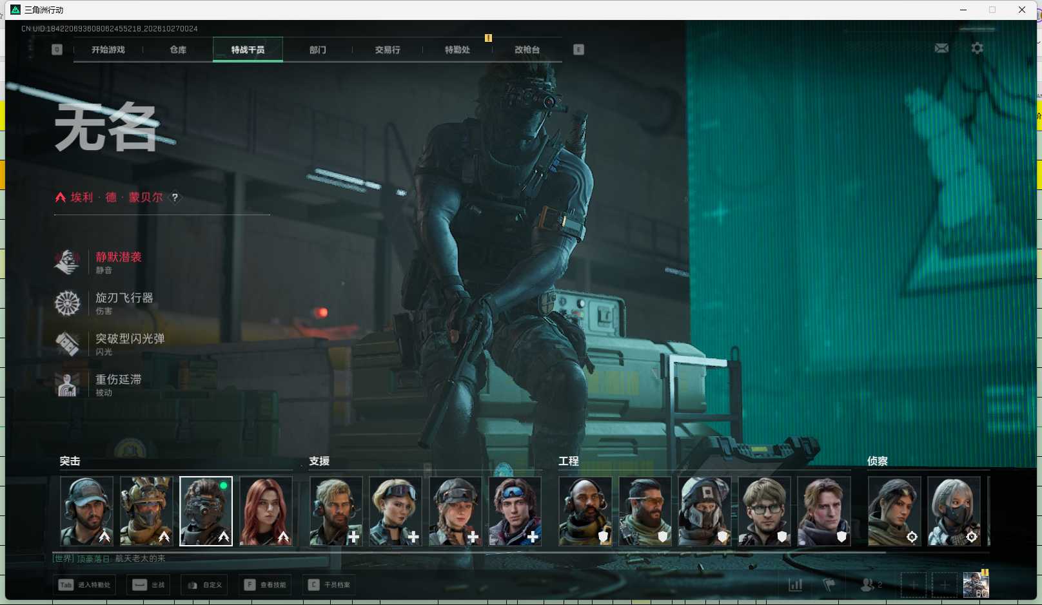
Task: Open the 部门 tab
Action: (318, 50)
